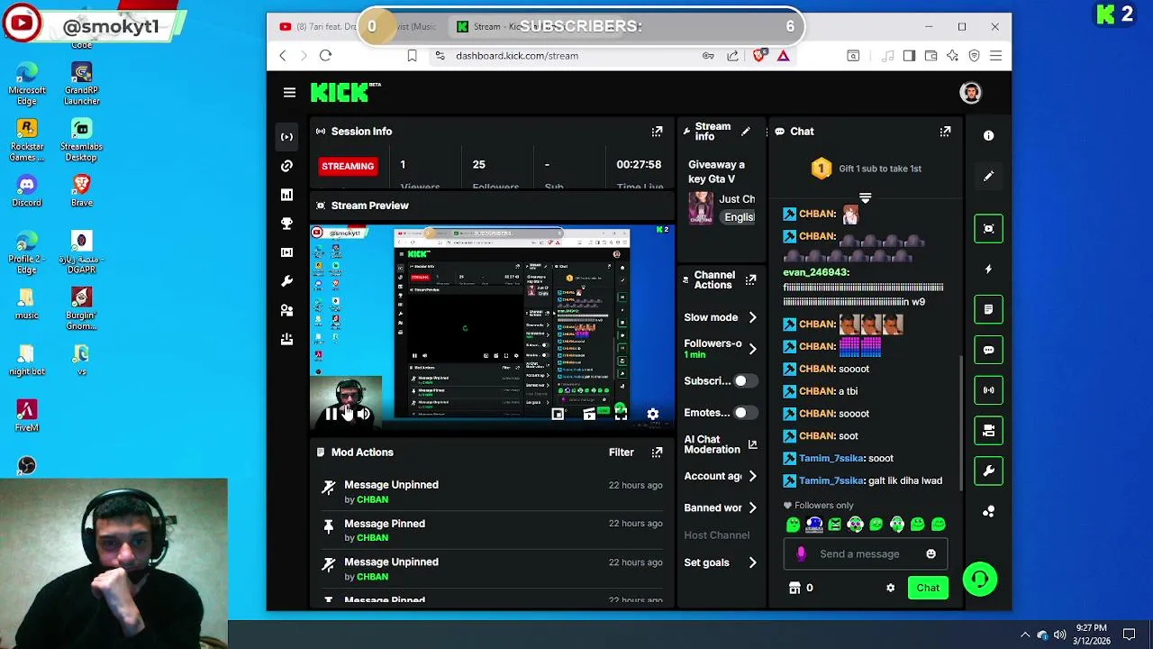Click the info icon in right toolbar
Image resolution: width=1153 pixels, height=649 pixels.
point(988,135)
